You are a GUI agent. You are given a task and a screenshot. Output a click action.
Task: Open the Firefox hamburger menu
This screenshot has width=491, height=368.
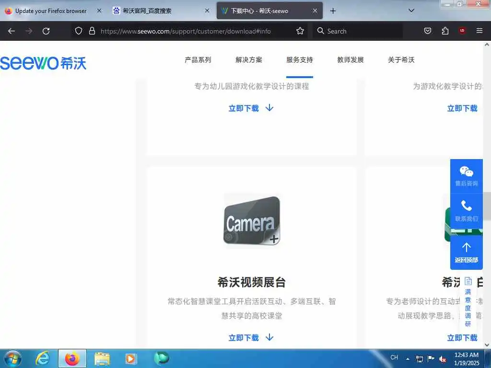point(479,31)
